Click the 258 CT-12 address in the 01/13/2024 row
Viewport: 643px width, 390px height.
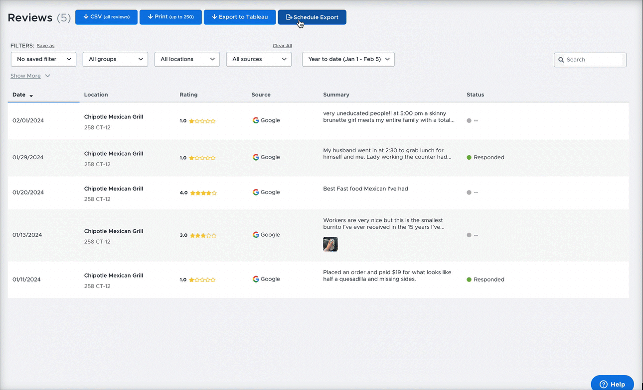tap(97, 242)
